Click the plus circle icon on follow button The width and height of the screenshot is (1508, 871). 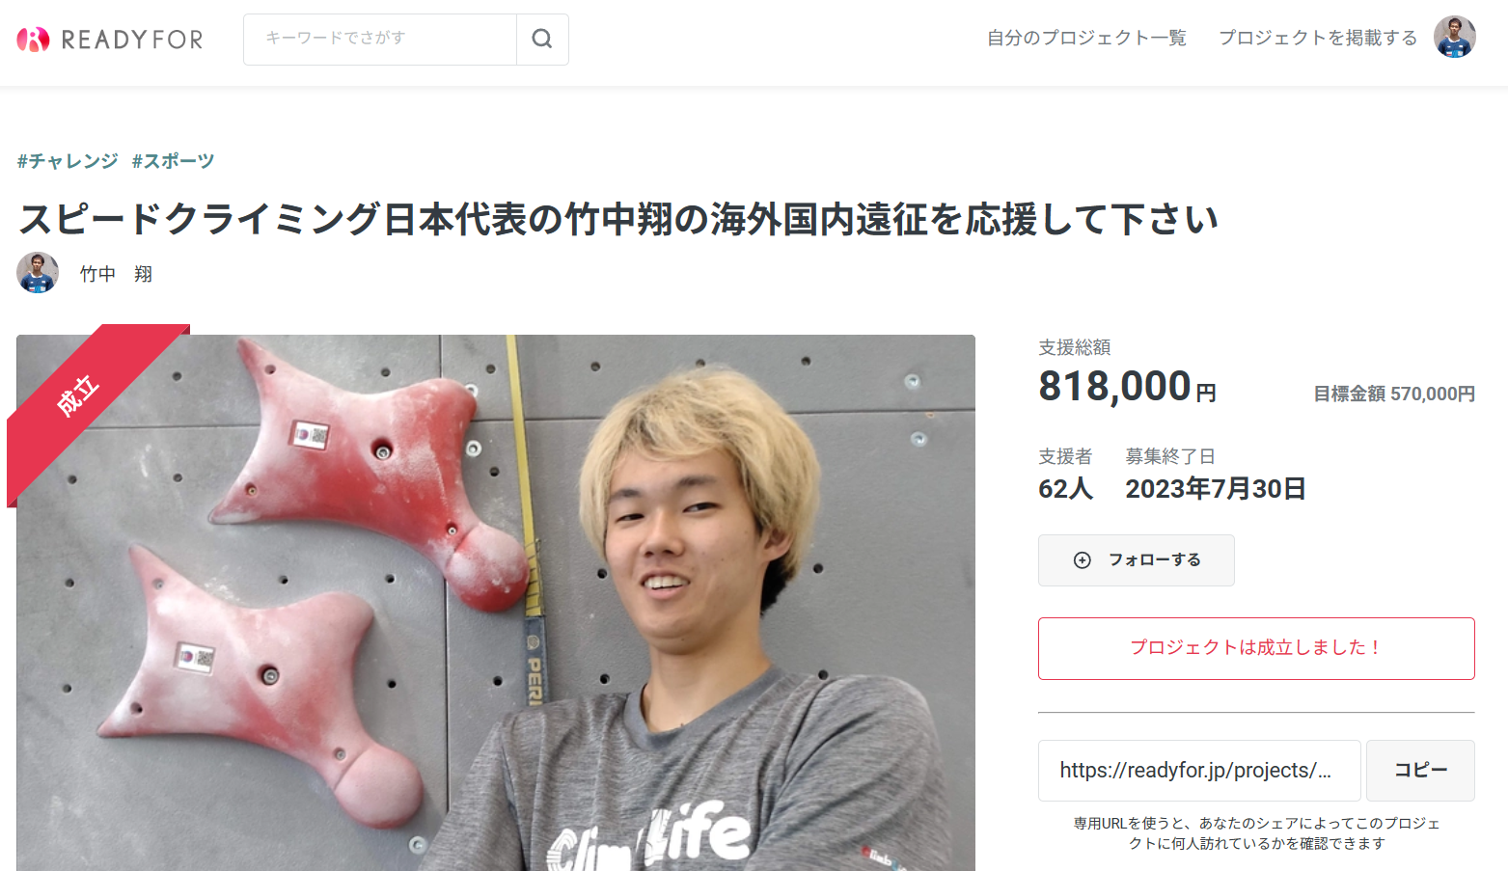pyautogui.click(x=1083, y=560)
